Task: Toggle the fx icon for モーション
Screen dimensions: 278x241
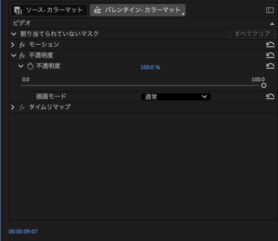Action: [22, 45]
